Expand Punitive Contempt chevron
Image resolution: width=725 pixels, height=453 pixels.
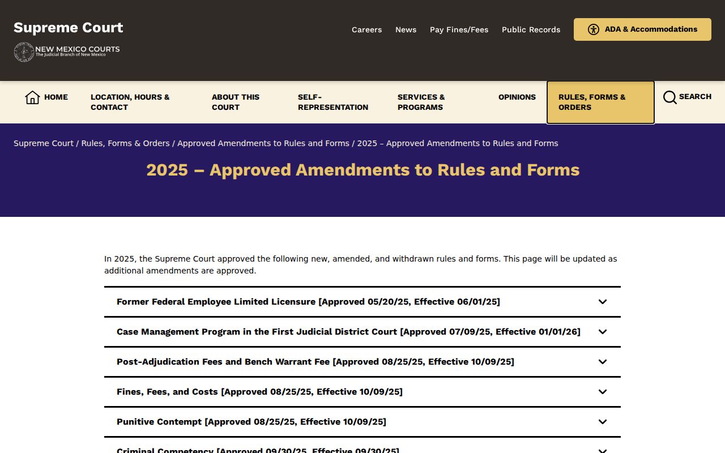(603, 422)
